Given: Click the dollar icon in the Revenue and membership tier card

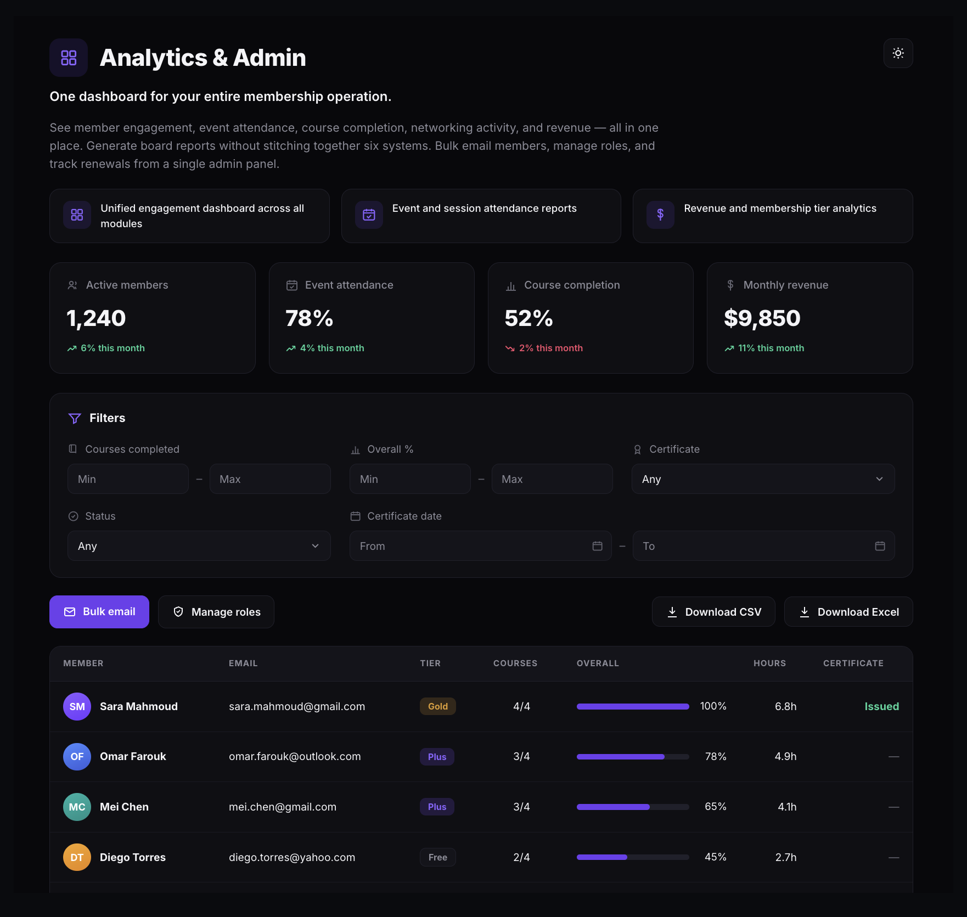Looking at the screenshot, I should tap(660, 215).
